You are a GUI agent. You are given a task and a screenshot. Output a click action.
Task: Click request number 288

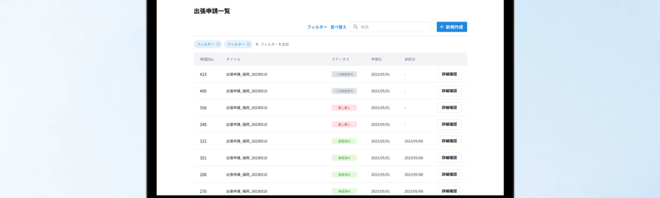coord(203,174)
